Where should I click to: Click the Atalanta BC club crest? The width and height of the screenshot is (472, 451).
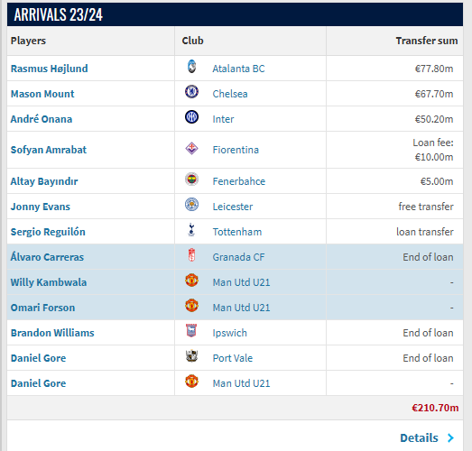coord(191,67)
